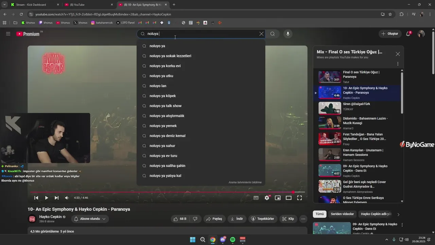The image size is (435, 245).
Task: Play the paused video
Action: pos(47,198)
